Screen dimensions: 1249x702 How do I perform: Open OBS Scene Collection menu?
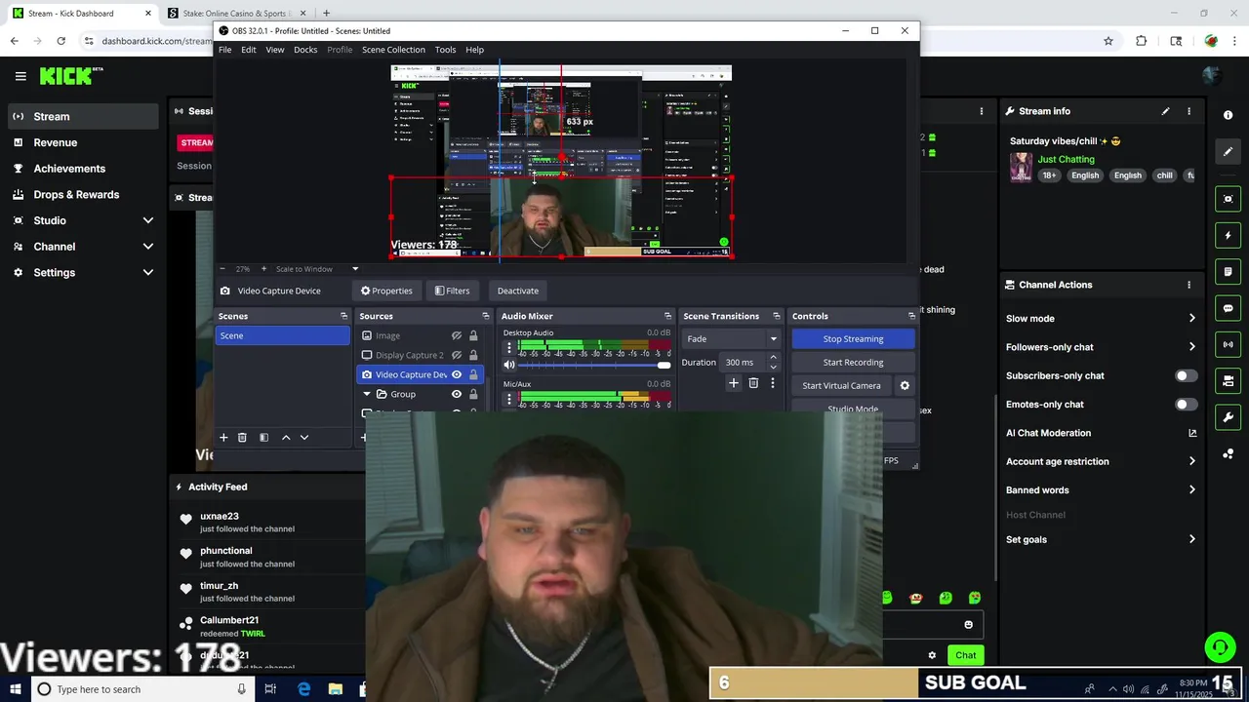pos(393,50)
